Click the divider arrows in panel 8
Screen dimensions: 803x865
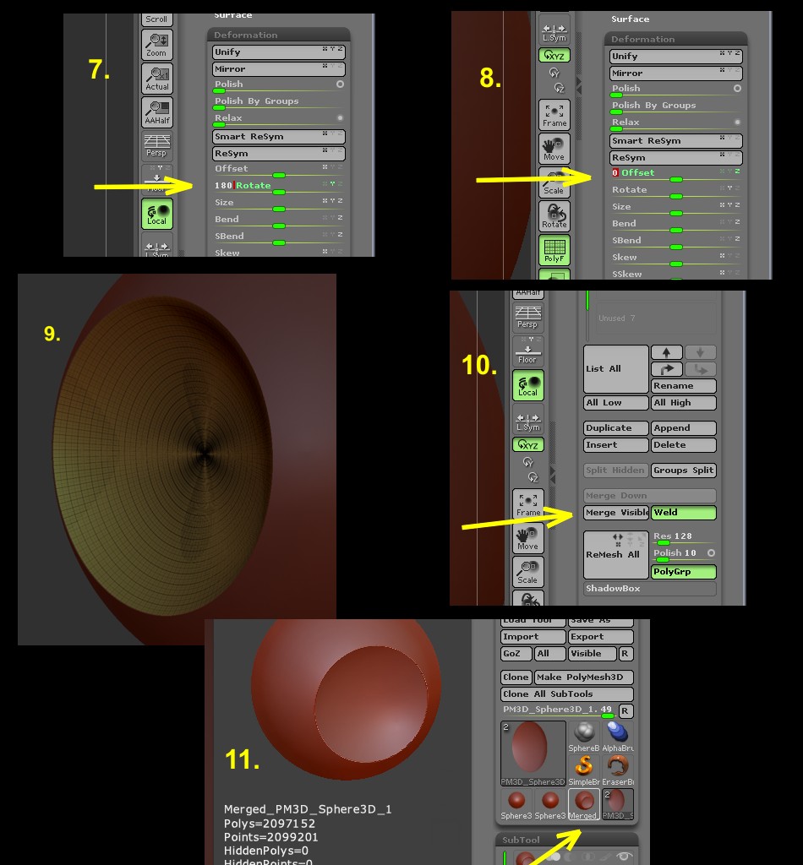point(578,85)
